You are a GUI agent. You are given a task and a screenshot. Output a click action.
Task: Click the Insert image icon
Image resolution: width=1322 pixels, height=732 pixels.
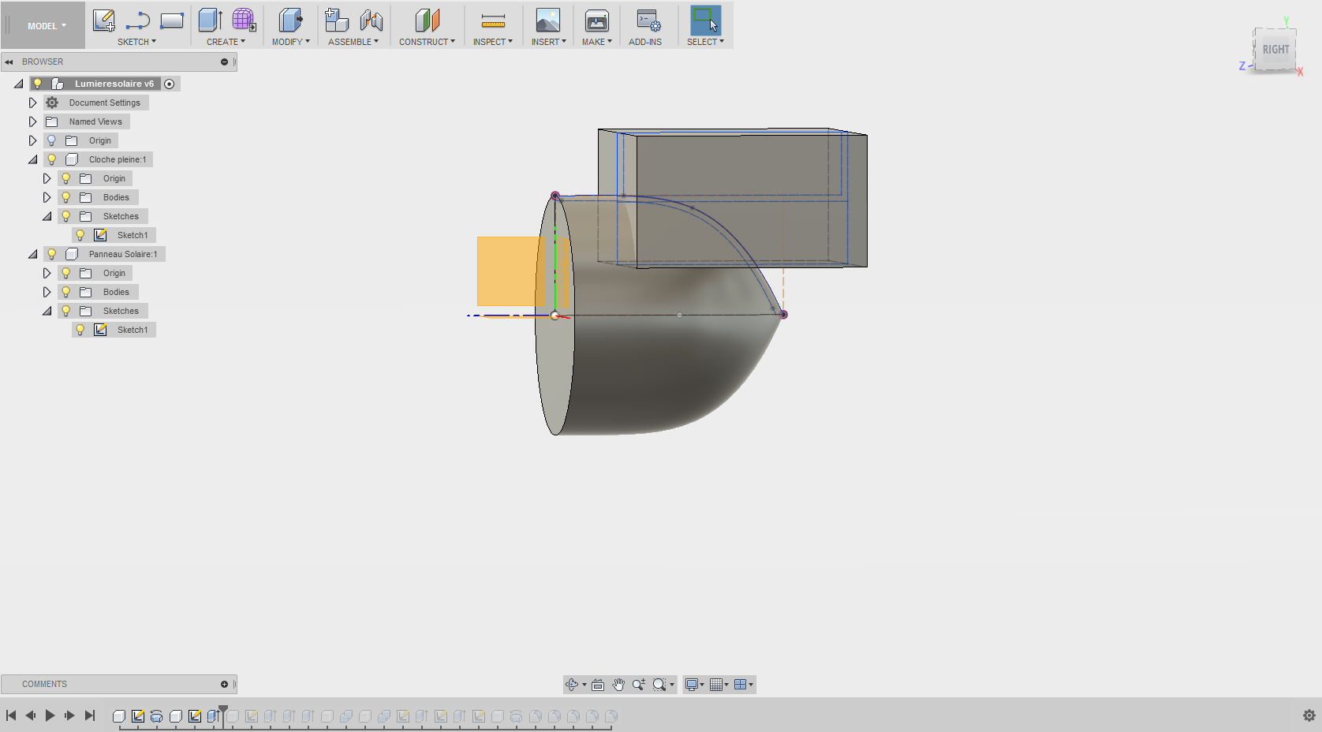click(548, 21)
